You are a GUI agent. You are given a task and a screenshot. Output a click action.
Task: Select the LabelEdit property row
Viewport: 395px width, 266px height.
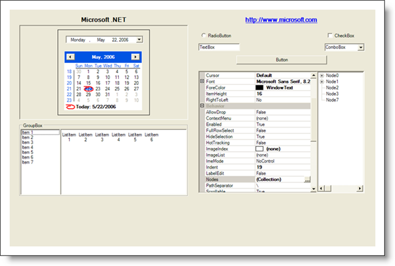(x=258, y=173)
